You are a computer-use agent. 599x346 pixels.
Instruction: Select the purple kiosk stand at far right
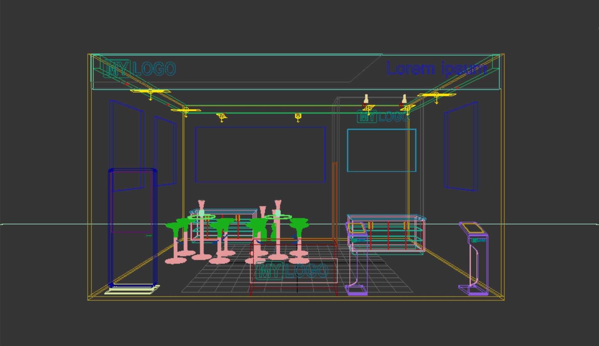pos(474,259)
